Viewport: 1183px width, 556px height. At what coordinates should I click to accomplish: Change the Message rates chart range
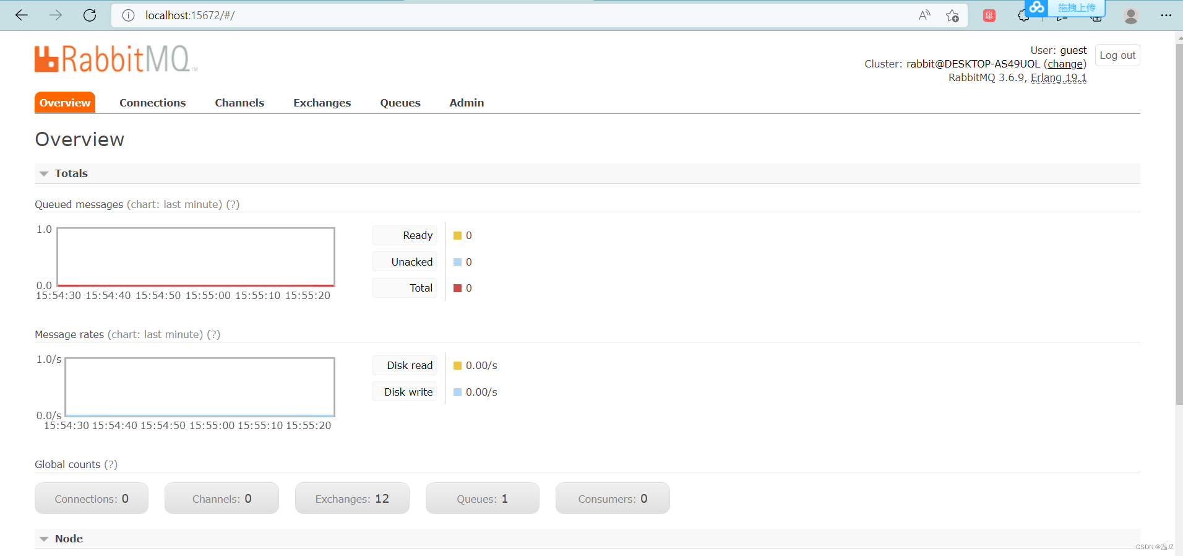(155, 334)
